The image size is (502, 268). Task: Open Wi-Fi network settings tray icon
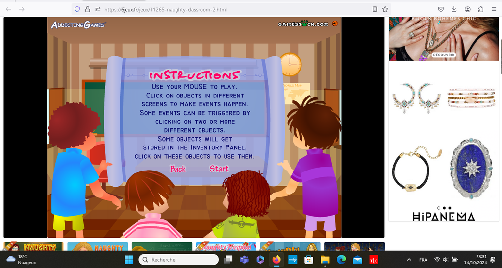[x=437, y=259]
